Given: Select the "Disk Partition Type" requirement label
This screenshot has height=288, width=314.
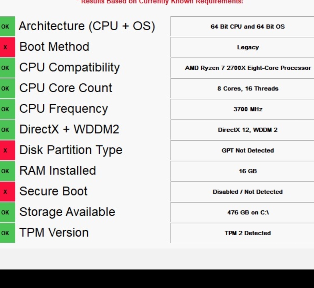Looking at the screenshot, I should (x=71, y=150).
